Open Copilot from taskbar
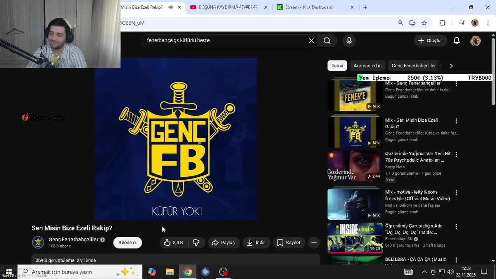Image resolution: width=496 pixels, height=279 pixels. tap(152, 272)
